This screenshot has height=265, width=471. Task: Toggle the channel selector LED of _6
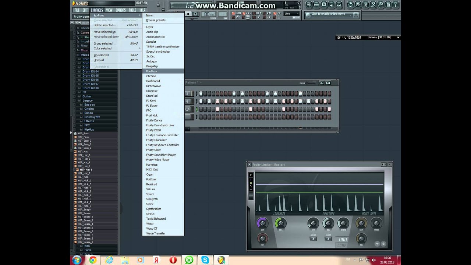[196, 101]
